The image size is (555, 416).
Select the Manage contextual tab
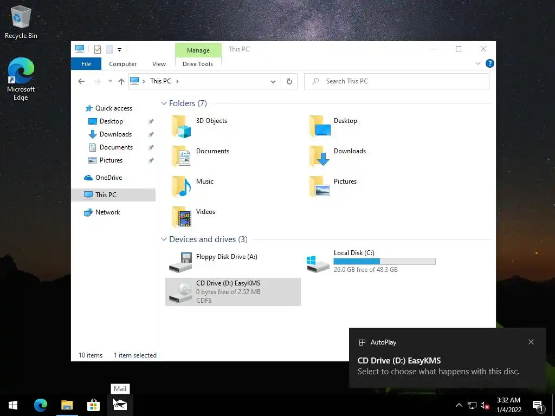[198, 50]
